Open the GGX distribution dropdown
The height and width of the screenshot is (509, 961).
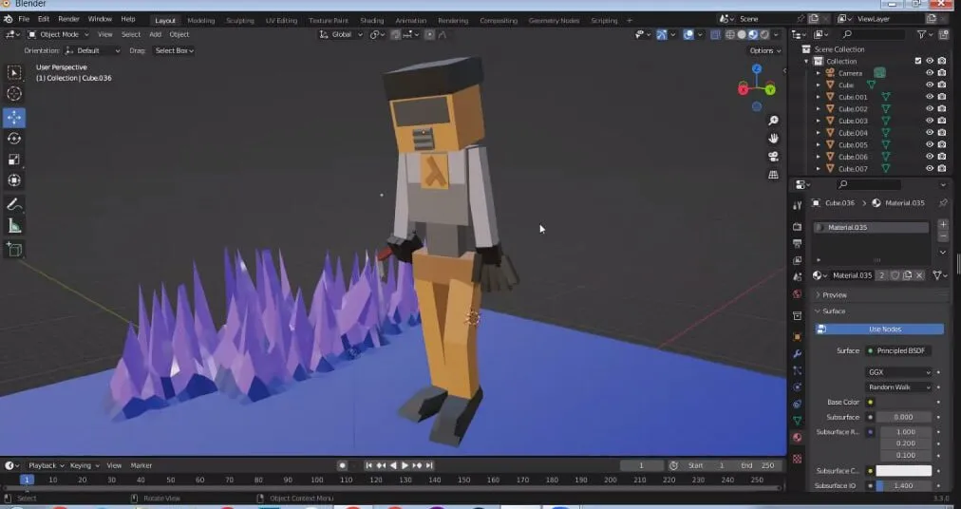898,372
